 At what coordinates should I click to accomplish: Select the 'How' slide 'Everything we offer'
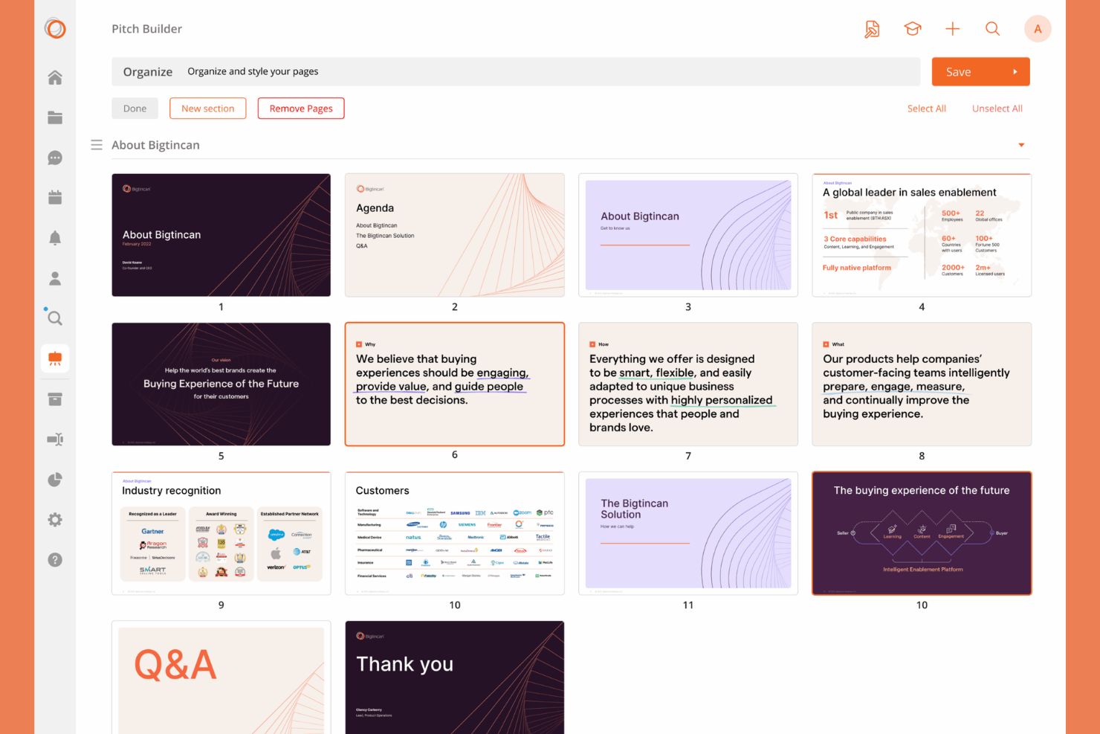click(688, 384)
